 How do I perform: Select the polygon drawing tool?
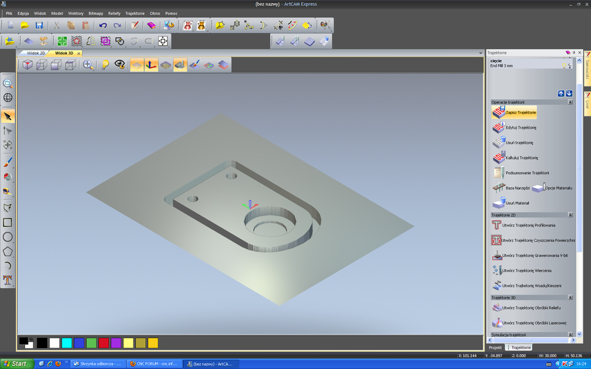pos(8,252)
